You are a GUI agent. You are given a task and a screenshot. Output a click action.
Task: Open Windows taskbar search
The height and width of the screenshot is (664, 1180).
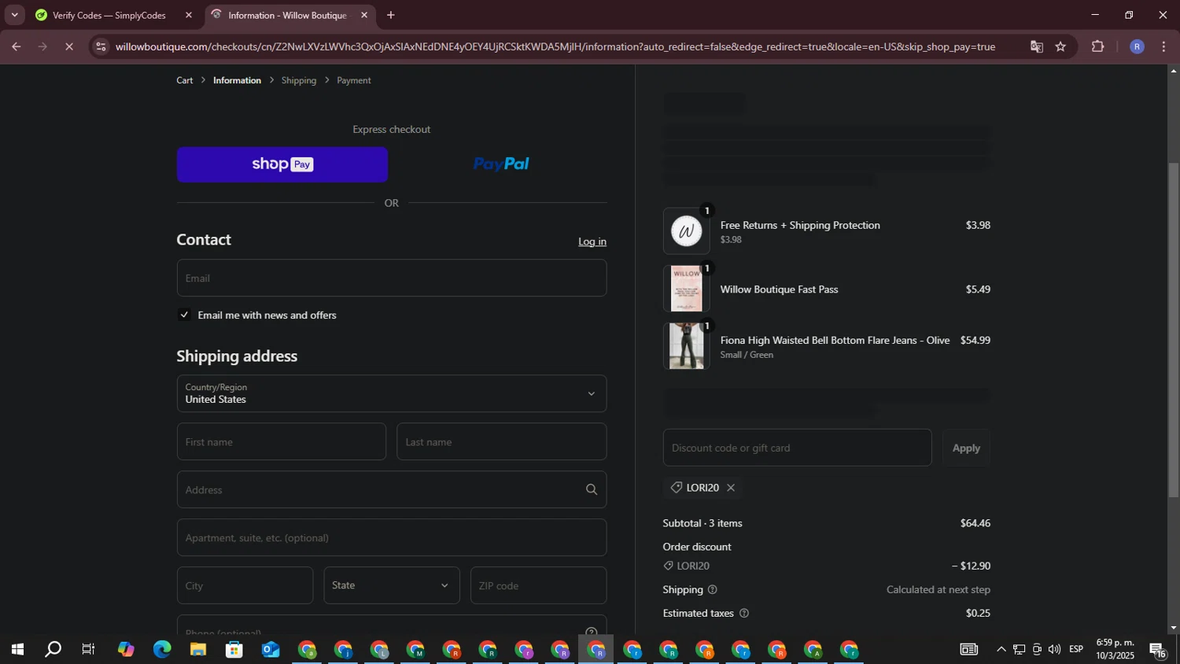(x=53, y=650)
